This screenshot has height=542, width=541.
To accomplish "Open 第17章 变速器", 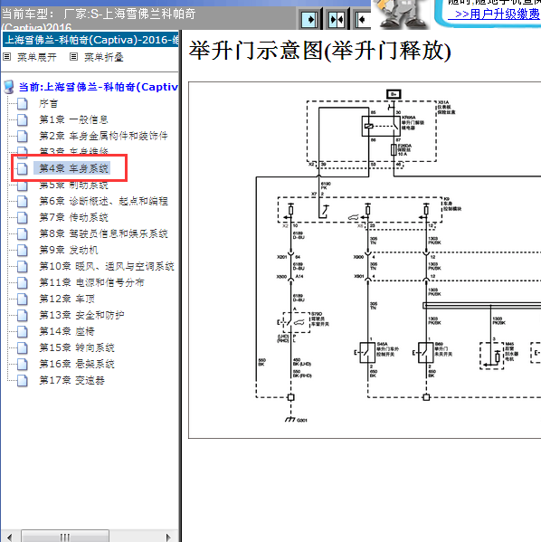I will [x=71, y=380].
